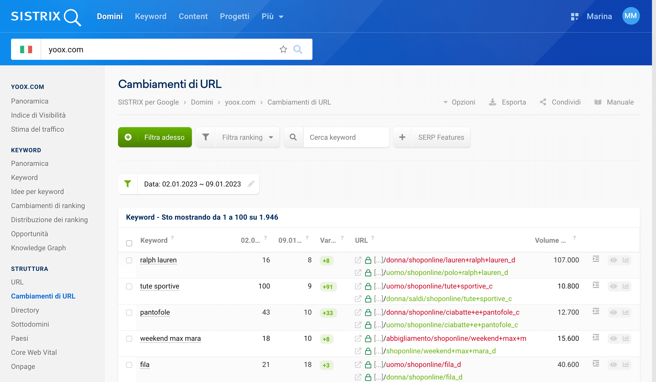Screen dimensions: 656x382
Task: Check the weekend max mara row checkbox
Action: [x=129, y=339]
